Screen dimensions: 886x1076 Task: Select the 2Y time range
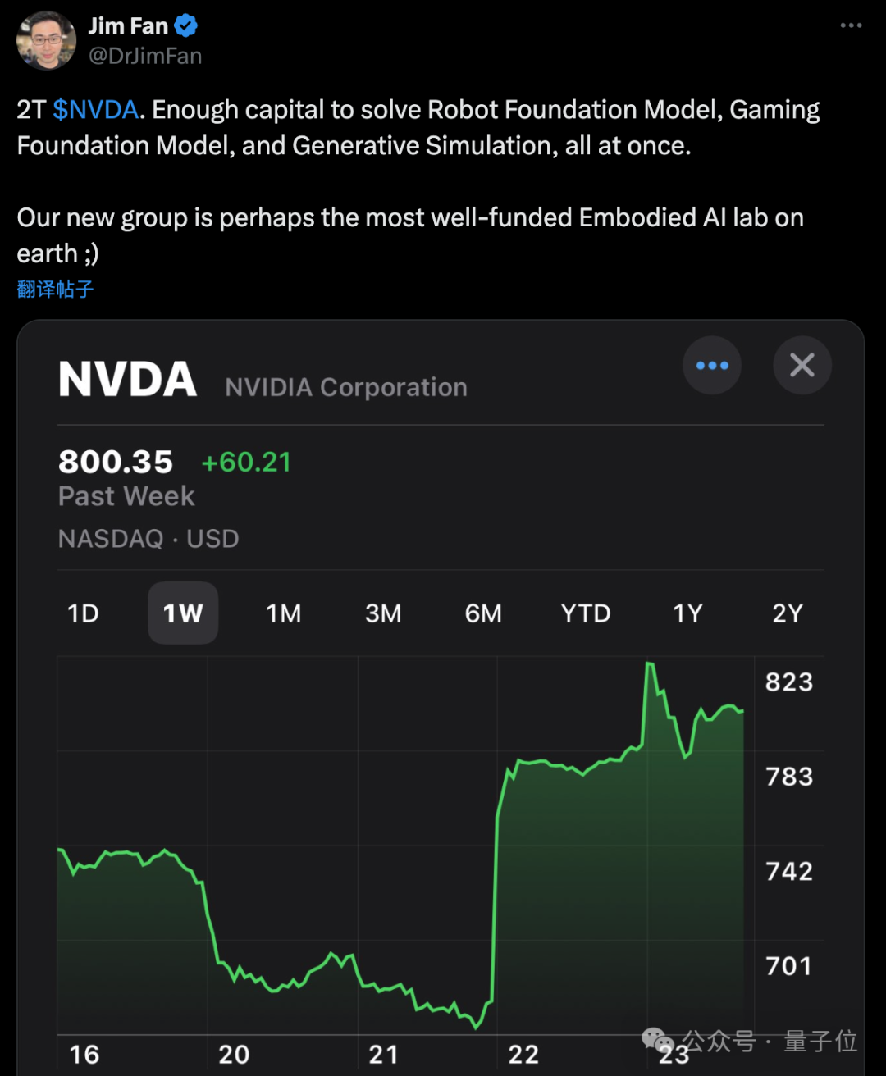pos(788,613)
